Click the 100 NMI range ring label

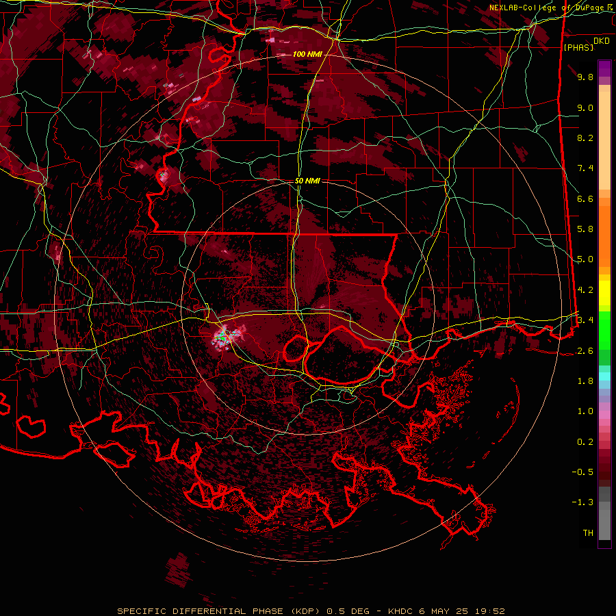tap(307, 54)
